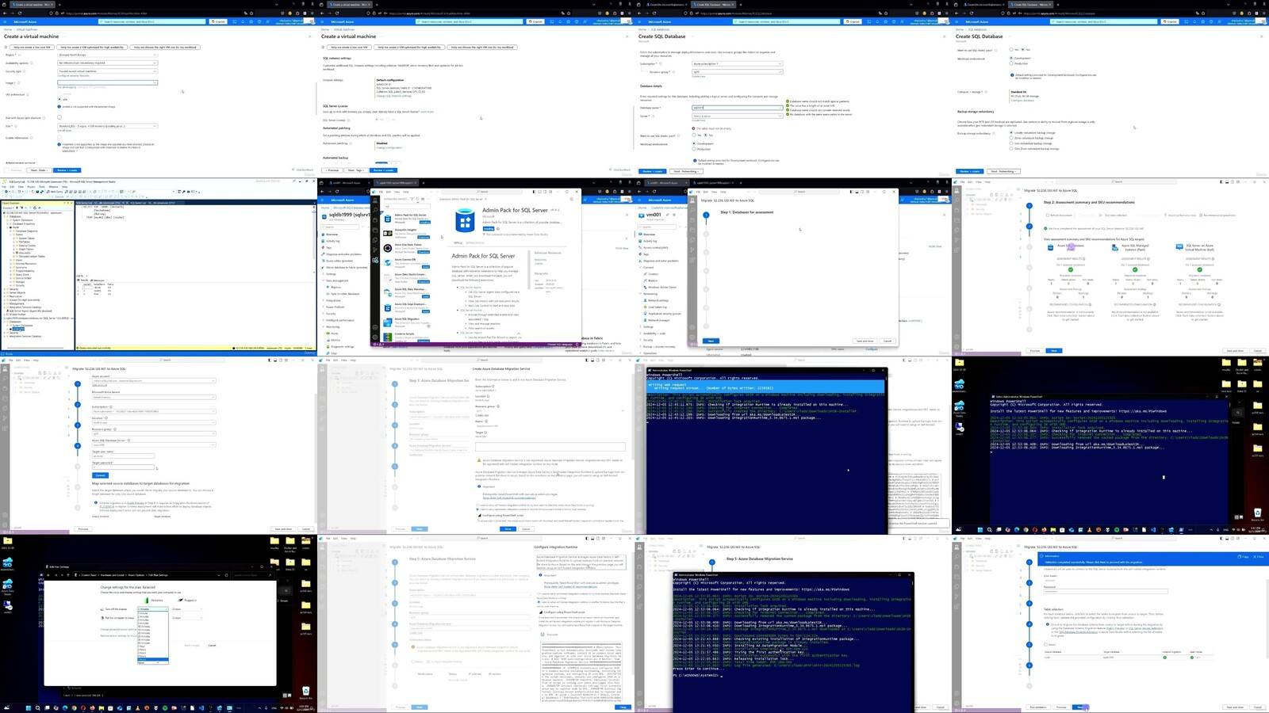This screenshot has width=1269, height=713.
Task: Click notifications bell in Create a virtual machine basics header
Action: pos(241,21)
